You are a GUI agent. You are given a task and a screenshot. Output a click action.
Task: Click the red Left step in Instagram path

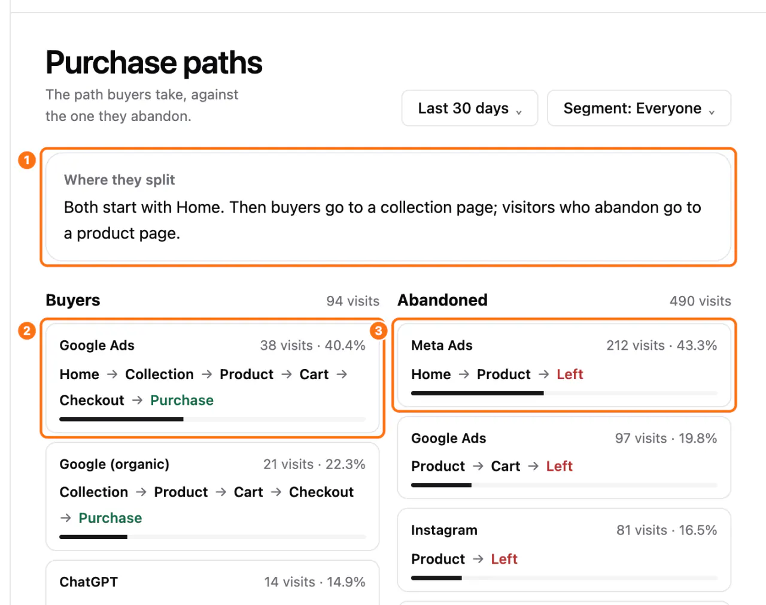tap(504, 559)
